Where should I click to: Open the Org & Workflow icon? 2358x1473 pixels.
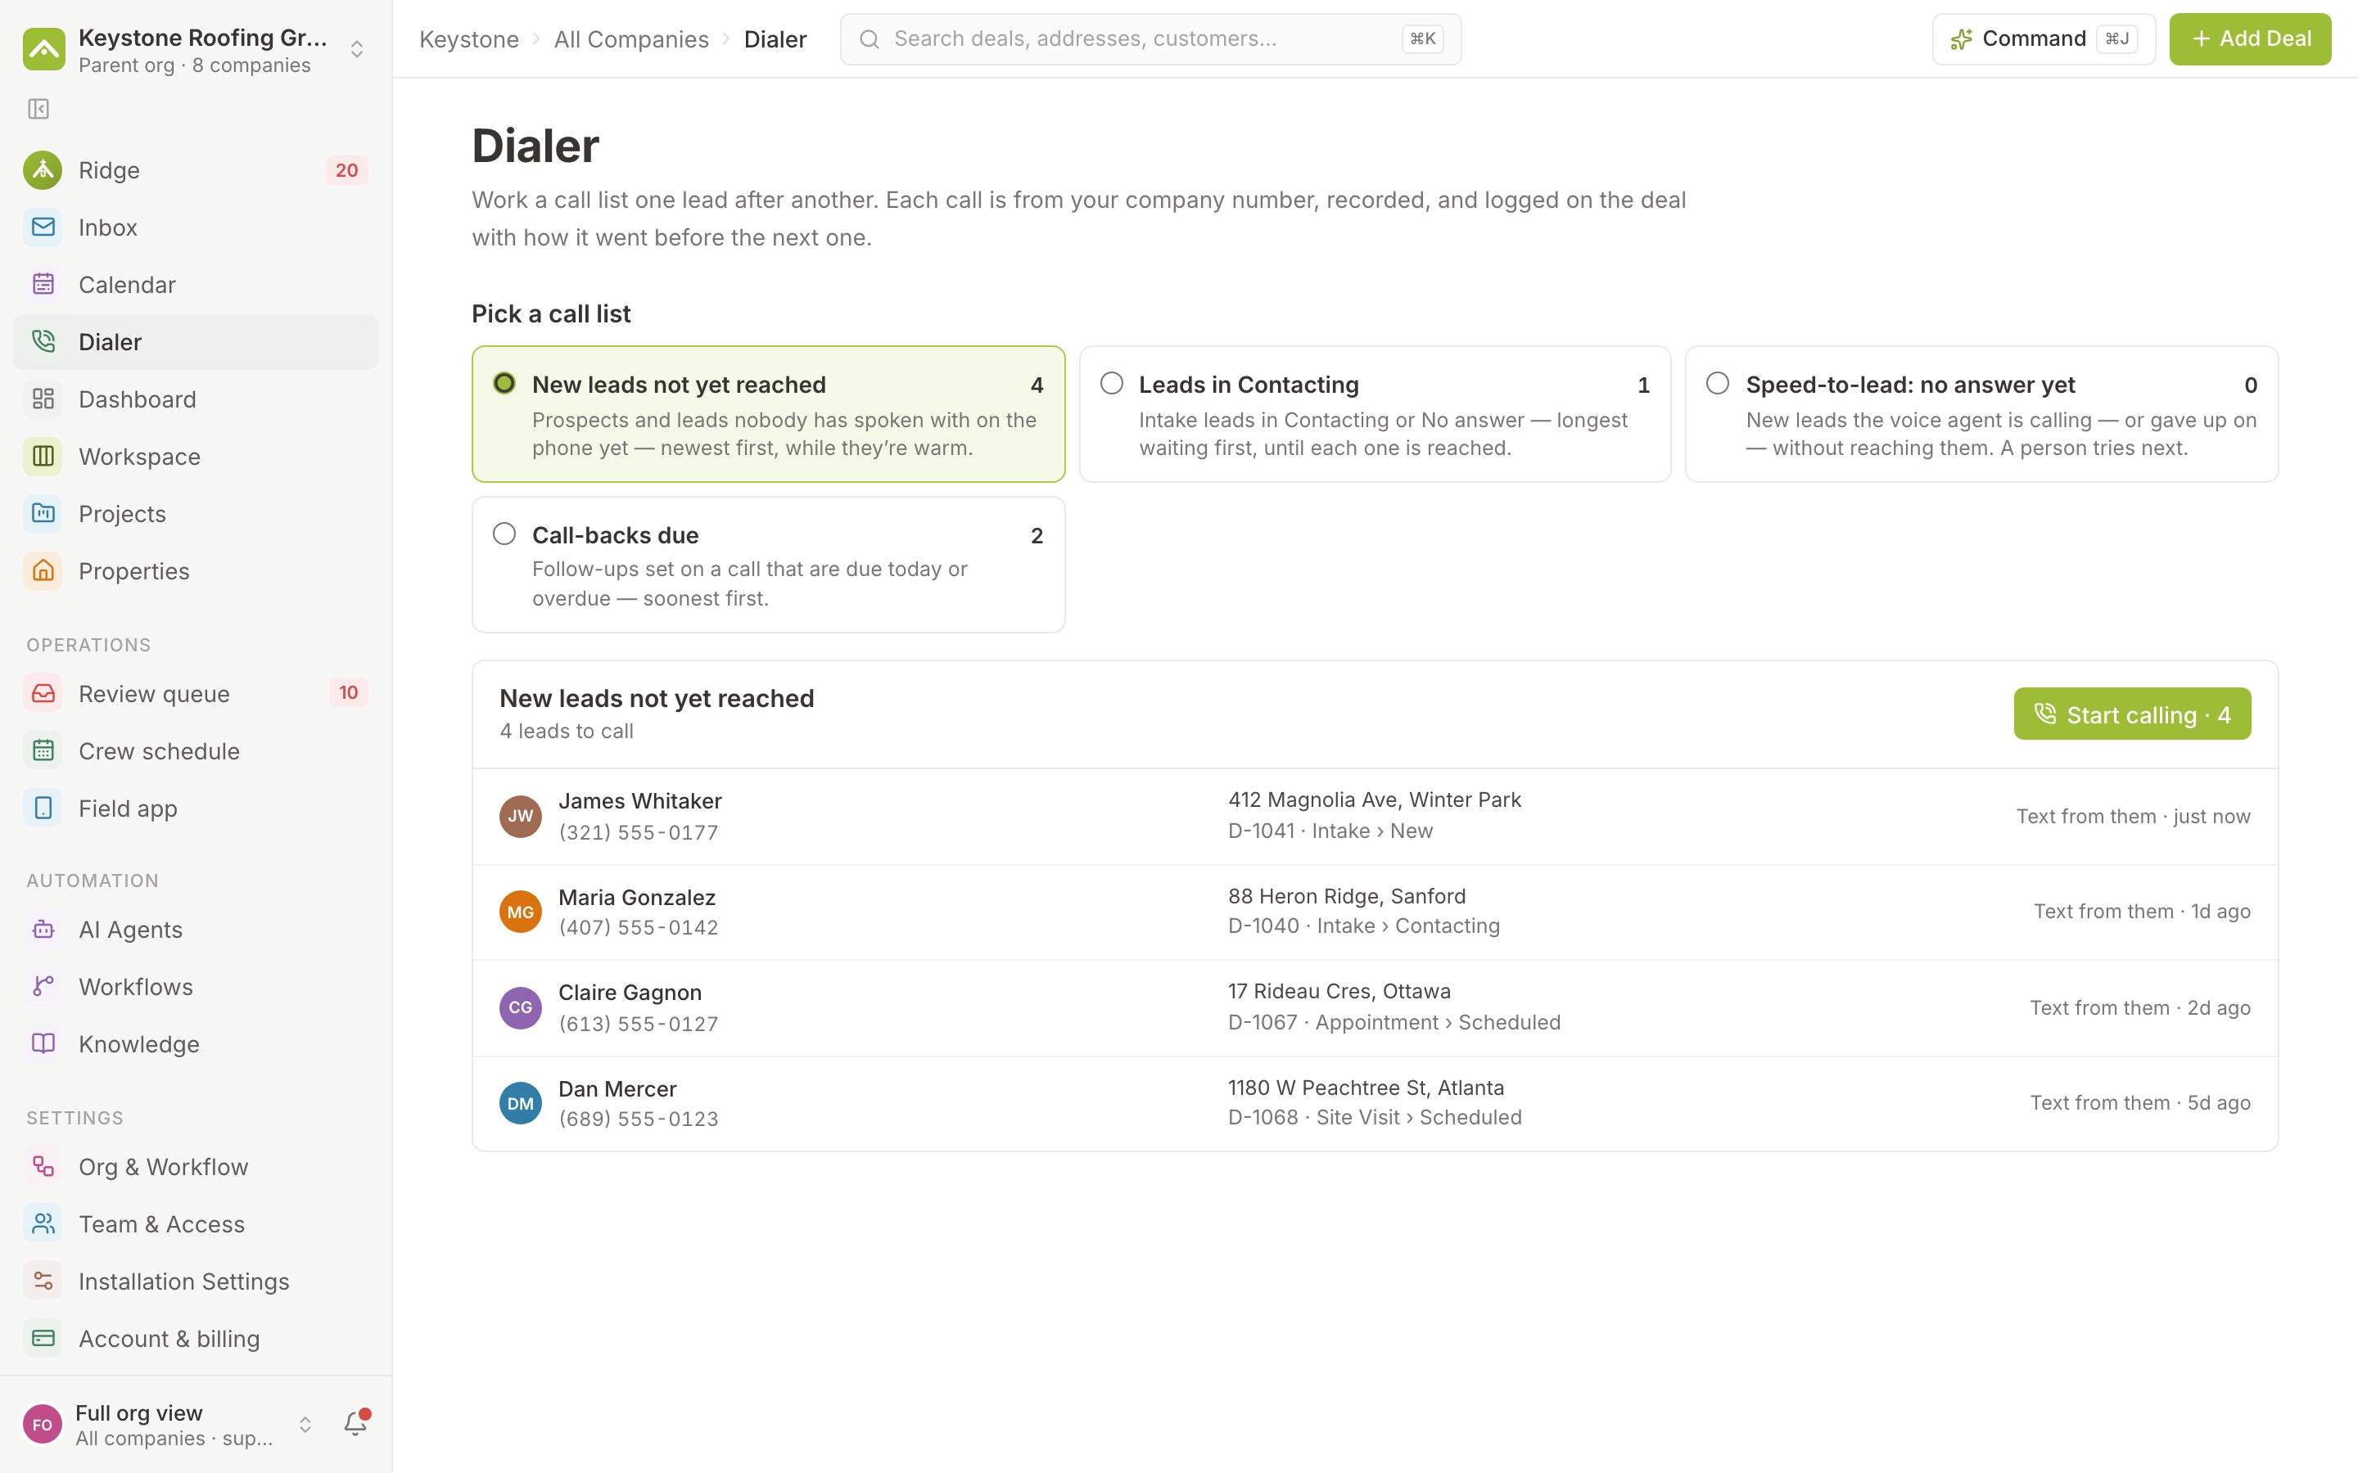click(43, 1167)
